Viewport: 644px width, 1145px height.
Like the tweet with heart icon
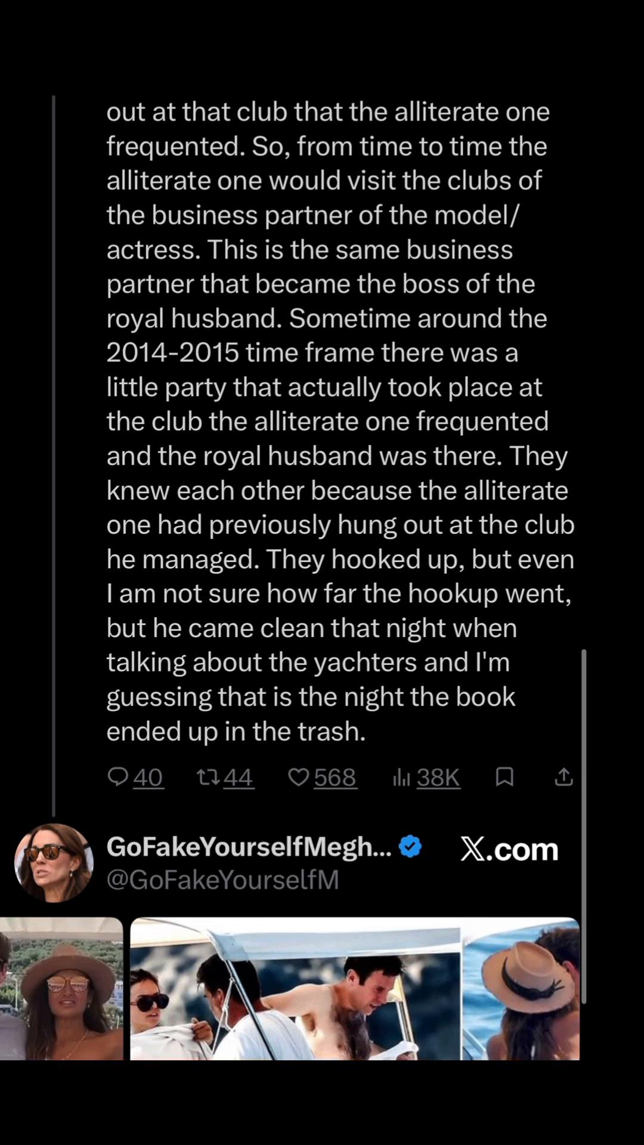point(299,776)
